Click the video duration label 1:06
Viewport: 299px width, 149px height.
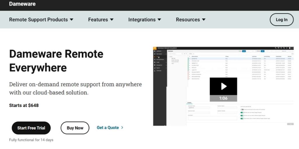(x=223, y=98)
